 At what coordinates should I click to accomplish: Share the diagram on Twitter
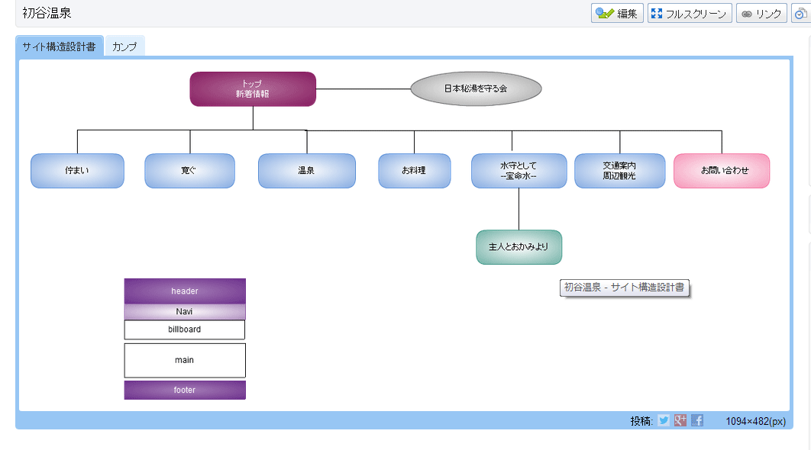(664, 420)
